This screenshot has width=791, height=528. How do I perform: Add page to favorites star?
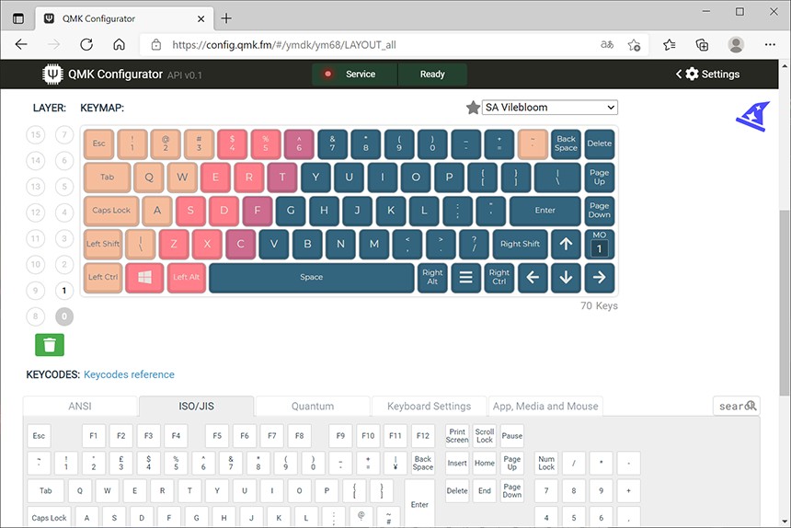click(x=634, y=45)
